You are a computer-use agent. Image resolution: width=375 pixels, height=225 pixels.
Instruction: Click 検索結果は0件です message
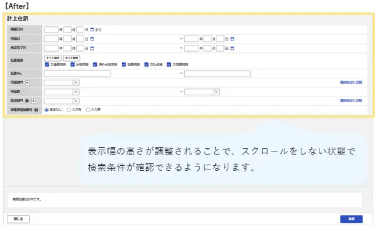point(27,199)
